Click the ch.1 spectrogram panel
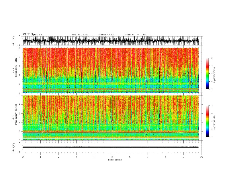The image size is (227, 176). click(110, 70)
